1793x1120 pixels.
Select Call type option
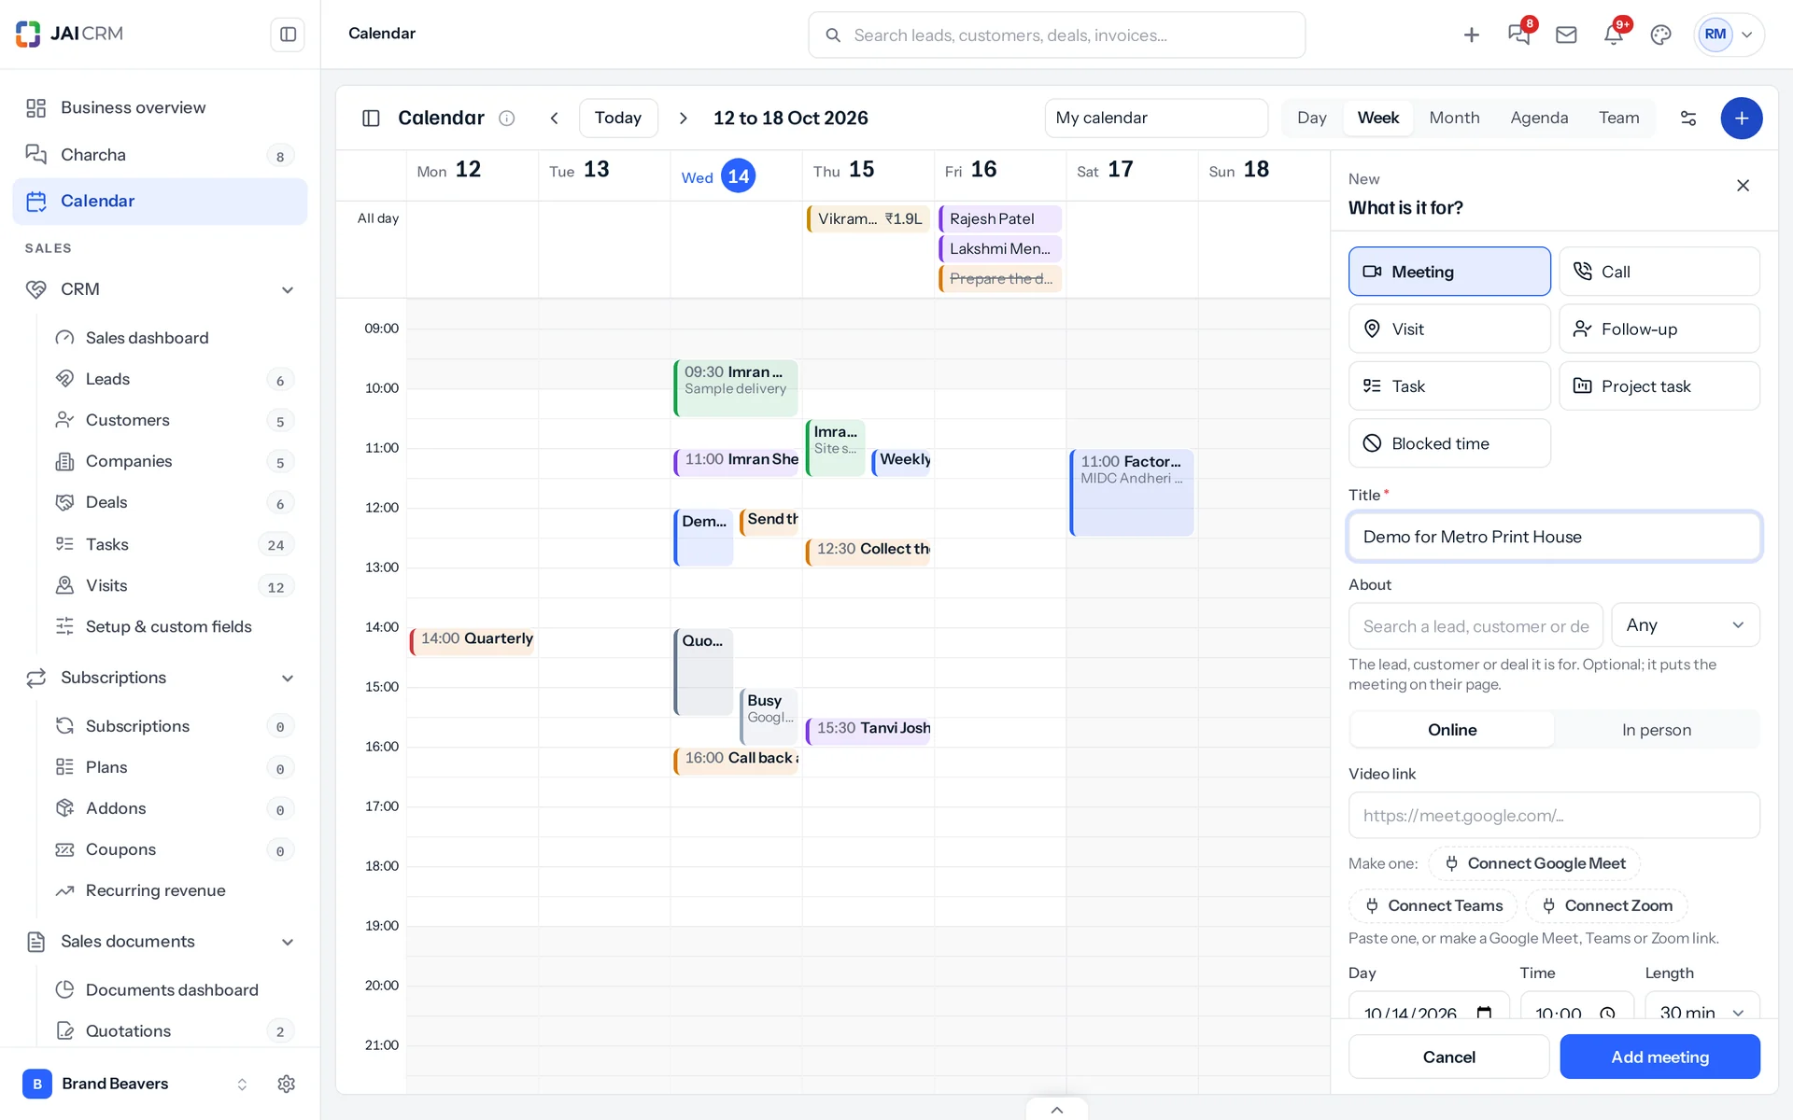point(1659,272)
